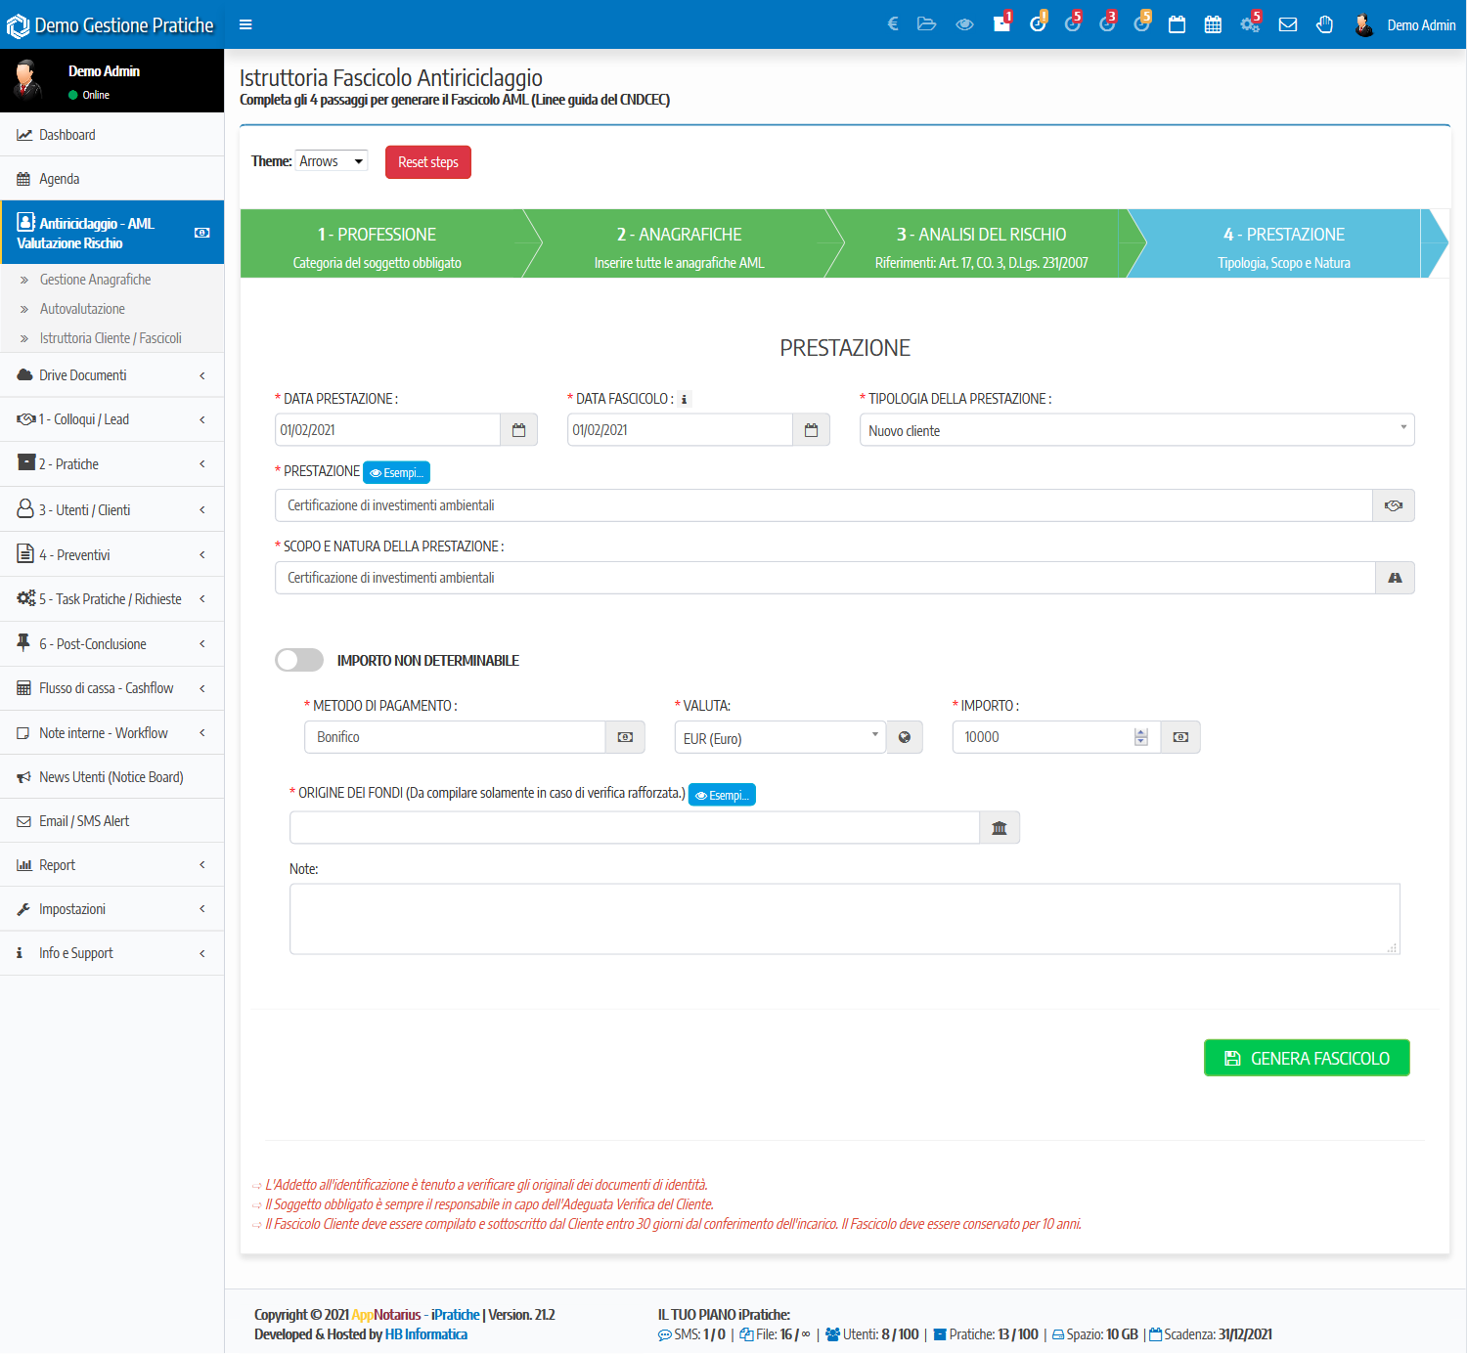Image resolution: width=1467 pixels, height=1354 pixels.
Task: Open Gestione Anagrafiche in sidebar
Action: pyautogui.click(x=95, y=280)
